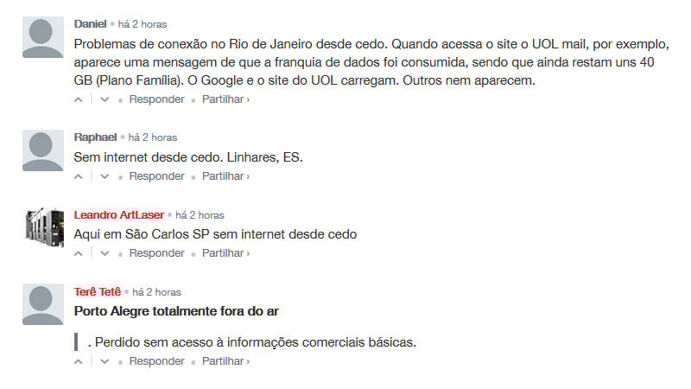Upvote Raphael's comment
Screen dimensions: 691x389
point(79,176)
